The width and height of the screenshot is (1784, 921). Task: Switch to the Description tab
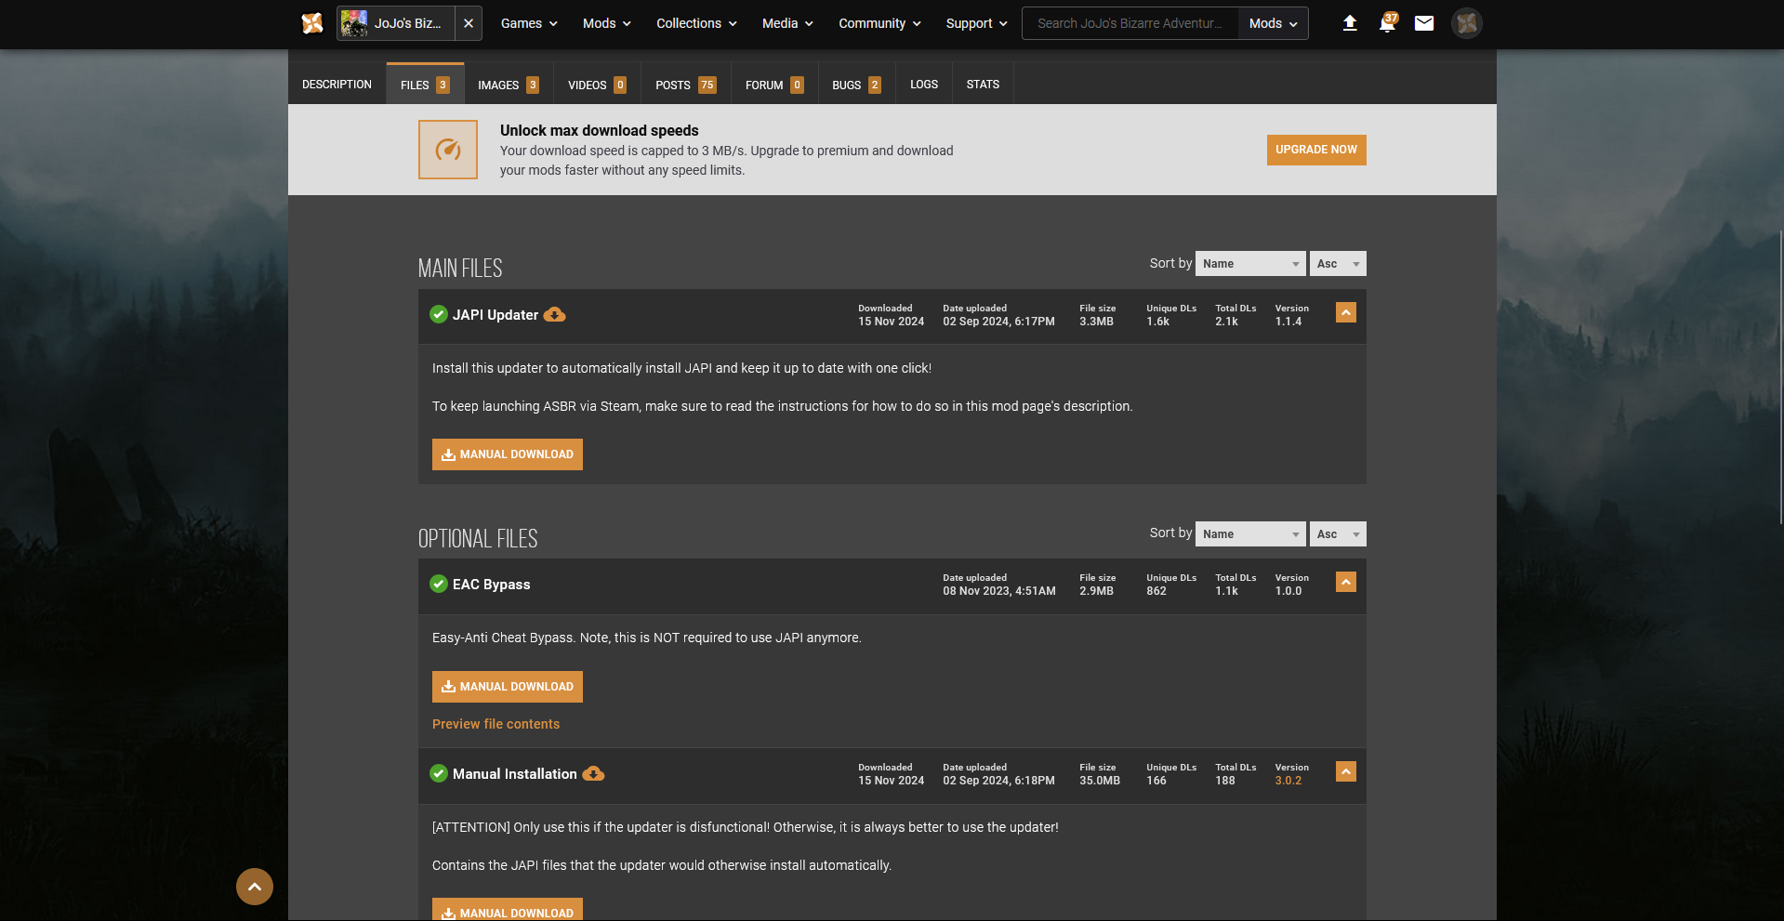point(337,84)
